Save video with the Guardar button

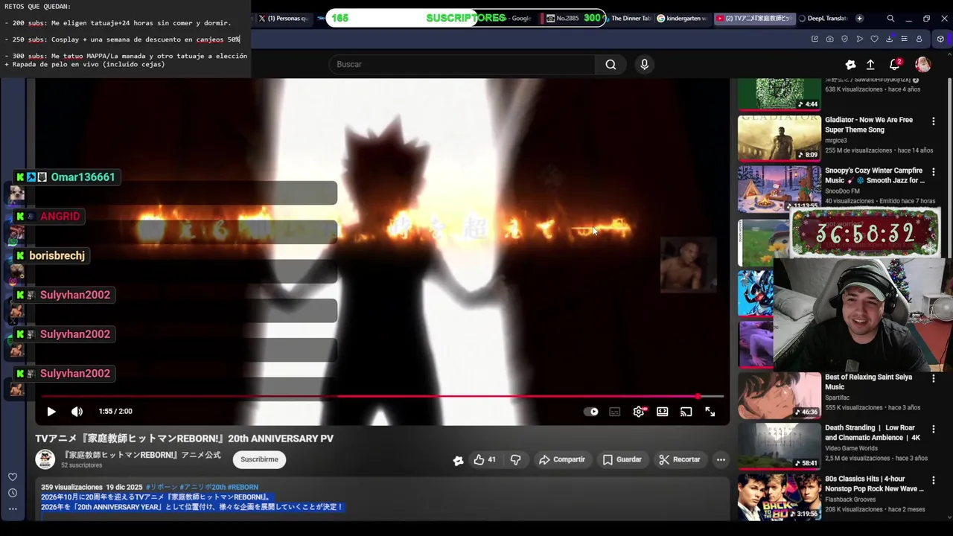tap(622, 459)
